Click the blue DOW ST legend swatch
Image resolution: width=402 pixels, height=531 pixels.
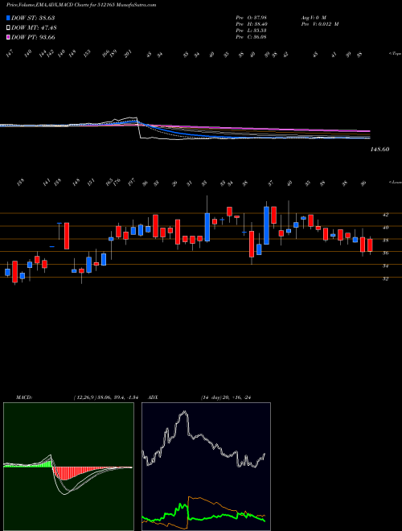8,18
